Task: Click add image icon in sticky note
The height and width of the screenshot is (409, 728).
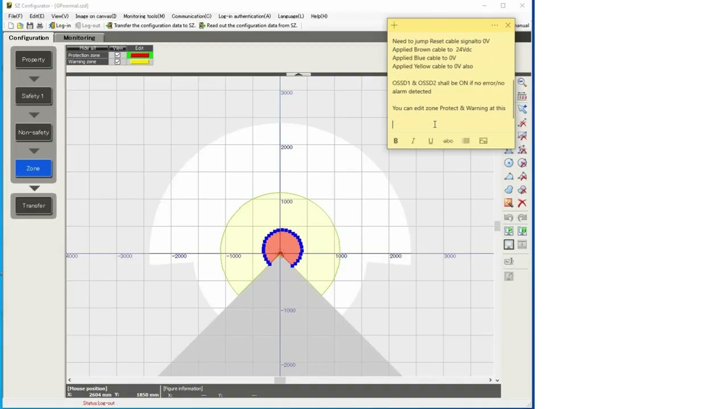Action: point(483,141)
